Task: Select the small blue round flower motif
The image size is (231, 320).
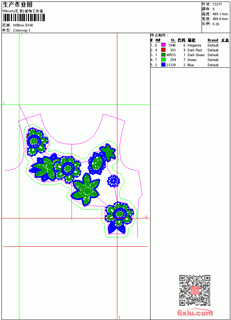Action: click(x=113, y=181)
